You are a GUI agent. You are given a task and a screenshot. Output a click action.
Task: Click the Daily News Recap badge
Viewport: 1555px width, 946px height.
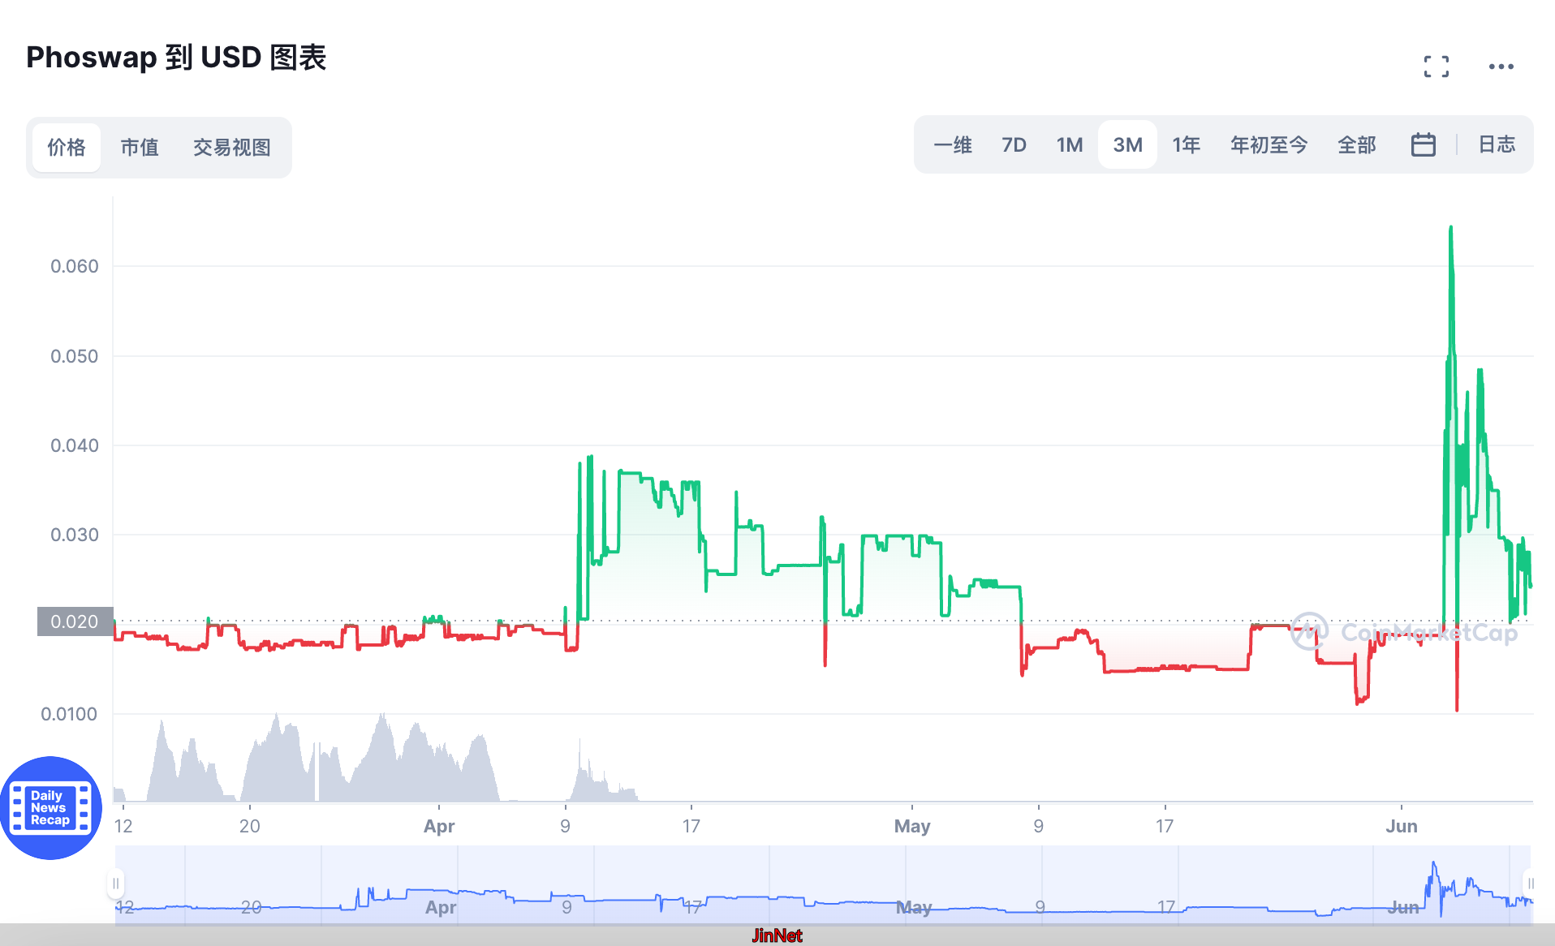[x=50, y=808]
